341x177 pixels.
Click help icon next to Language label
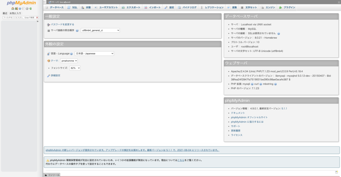click(71, 54)
